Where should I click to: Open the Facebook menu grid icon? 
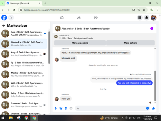(x=140, y=18)
